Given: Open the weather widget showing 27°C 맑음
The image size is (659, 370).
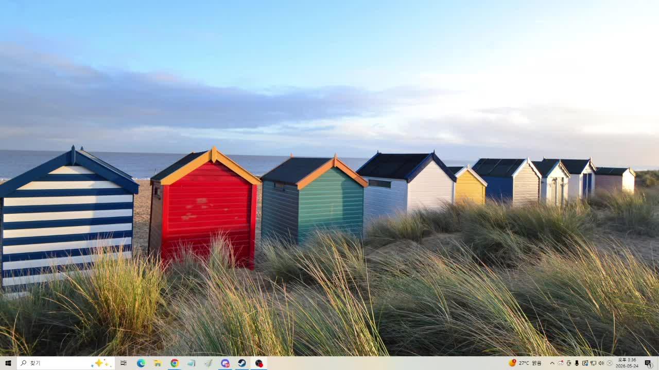Looking at the screenshot, I should pyautogui.click(x=525, y=363).
